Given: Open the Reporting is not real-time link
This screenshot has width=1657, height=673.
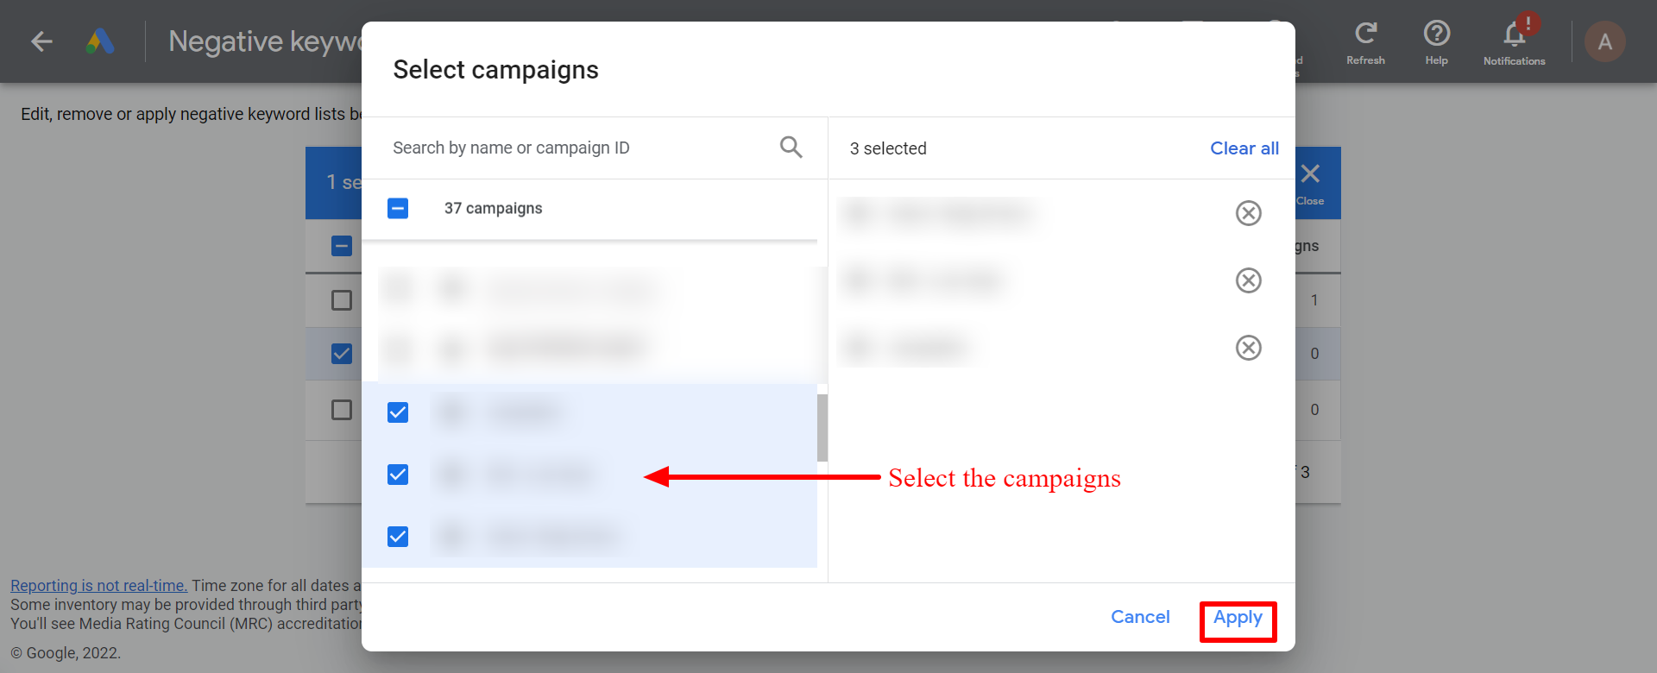Looking at the screenshot, I should click(98, 585).
